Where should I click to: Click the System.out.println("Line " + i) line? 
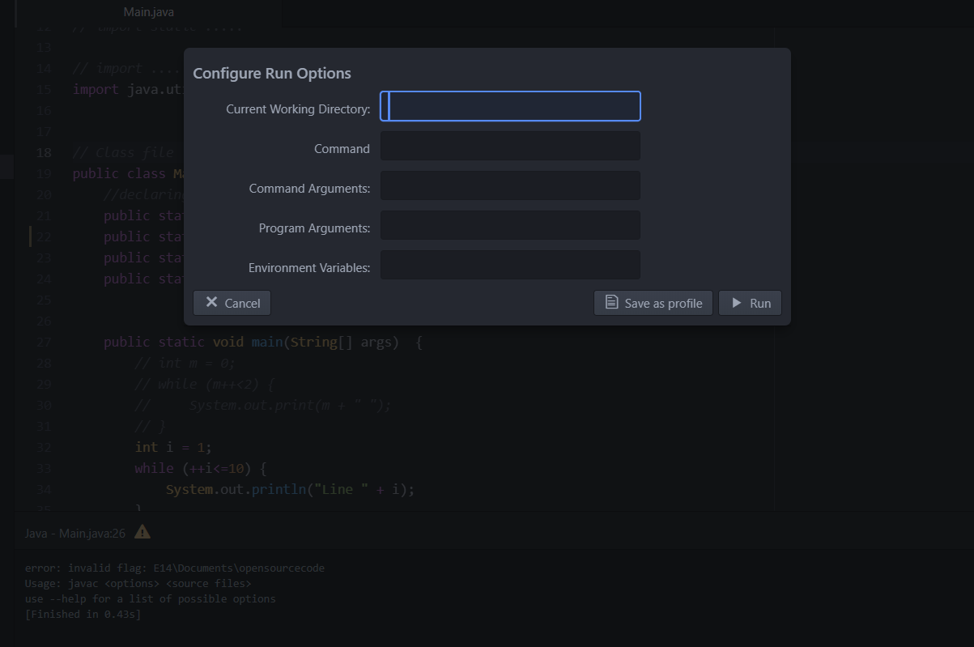(x=290, y=489)
